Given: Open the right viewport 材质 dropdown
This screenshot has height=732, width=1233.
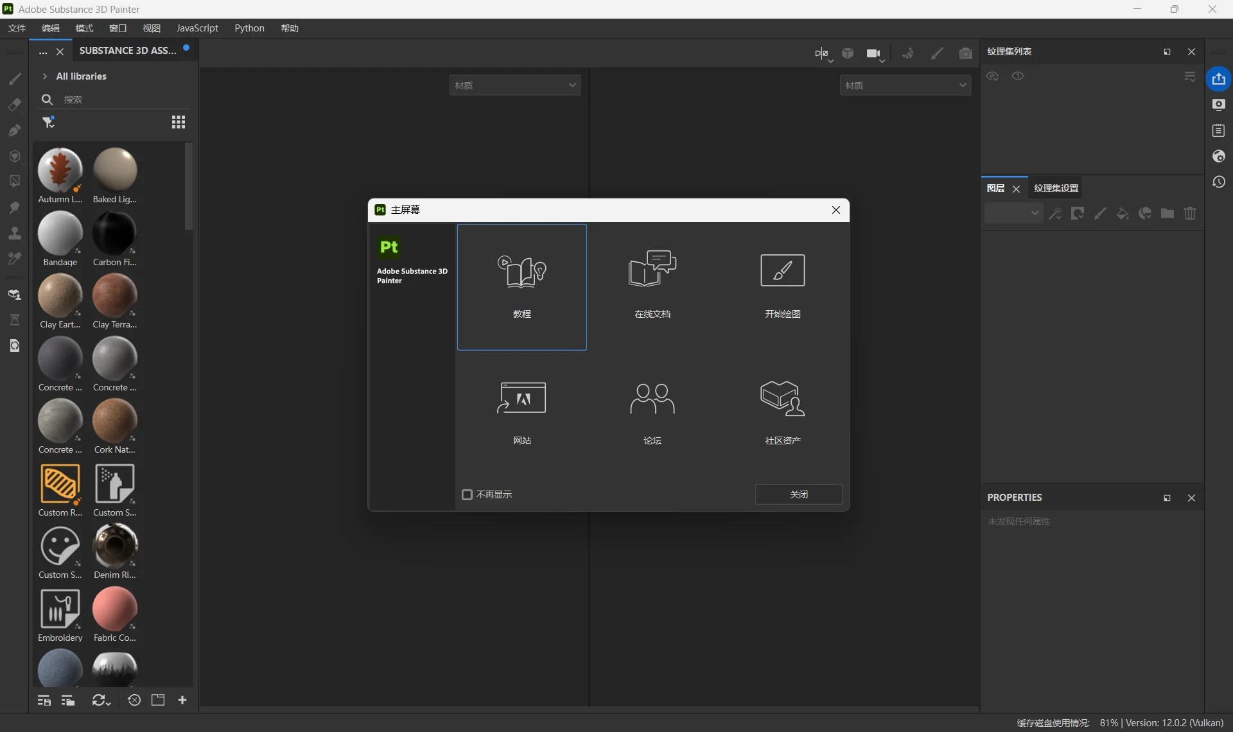Looking at the screenshot, I should (x=905, y=85).
